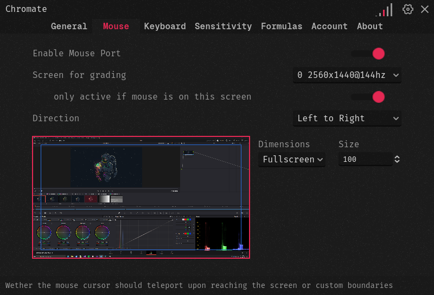434x295 pixels.
Task: Go to the Sensitivity tab
Action: [x=223, y=26]
